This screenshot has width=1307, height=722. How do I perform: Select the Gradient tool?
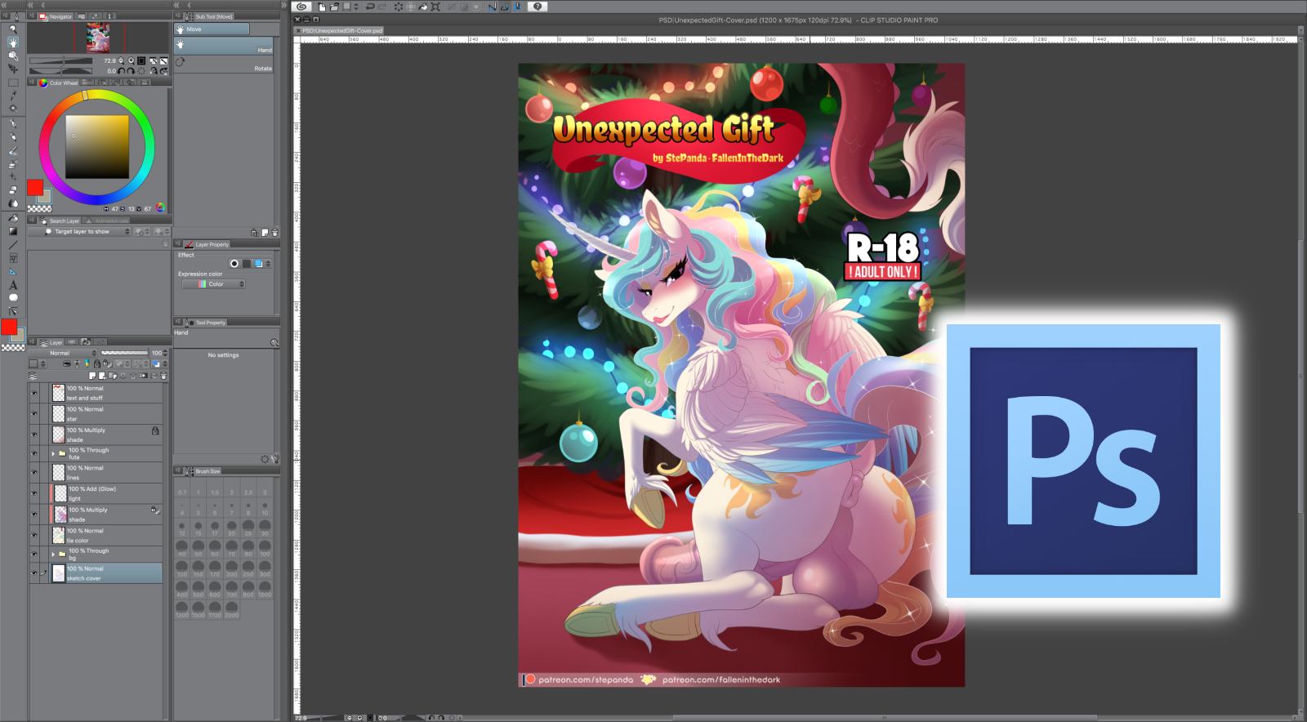13,231
